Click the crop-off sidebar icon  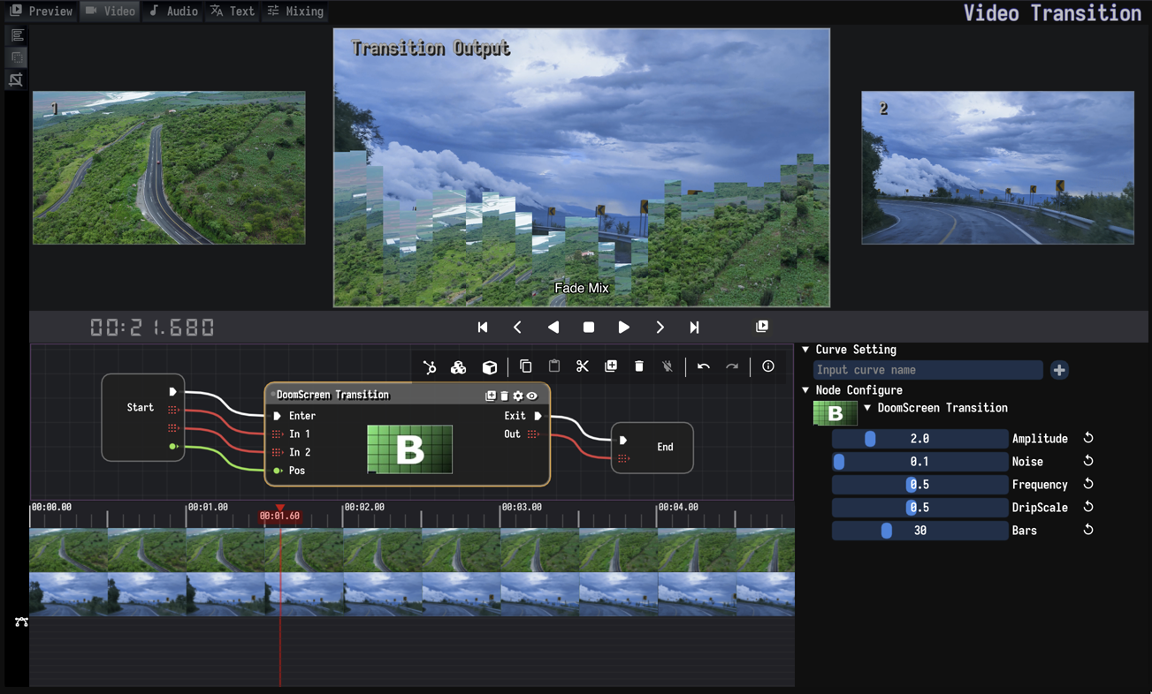point(17,79)
